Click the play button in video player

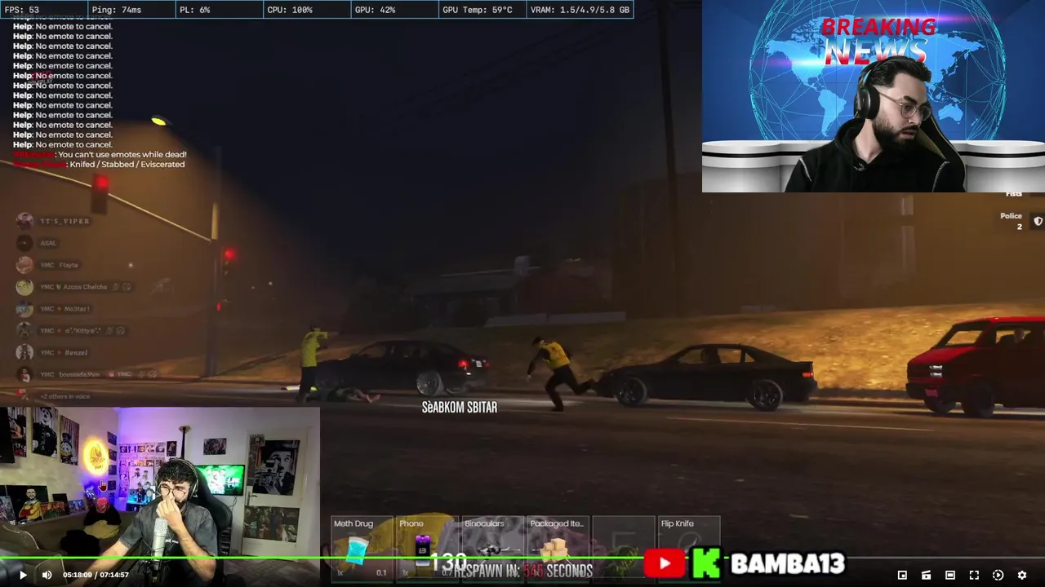[x=23, y=575]
